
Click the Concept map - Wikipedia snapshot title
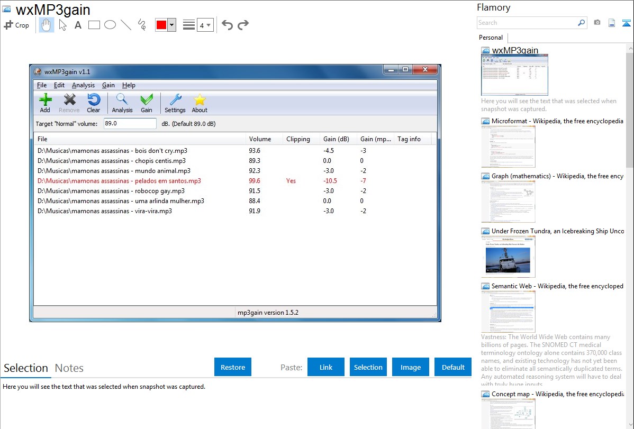(557, 394)
